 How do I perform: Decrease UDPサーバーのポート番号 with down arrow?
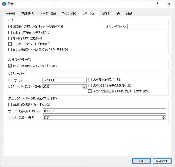tap(84, 88)
